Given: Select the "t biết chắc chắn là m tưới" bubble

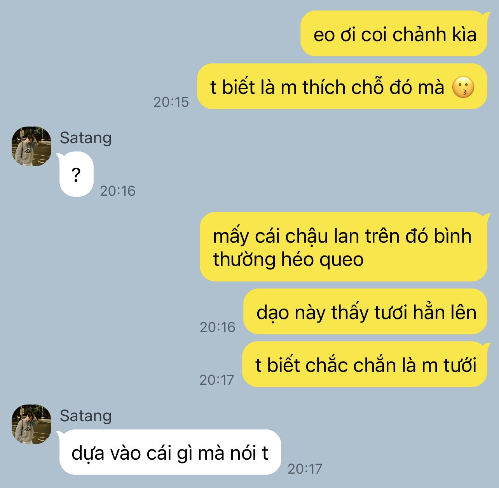Looking at the screenshot, I should [x=365, y=365].
